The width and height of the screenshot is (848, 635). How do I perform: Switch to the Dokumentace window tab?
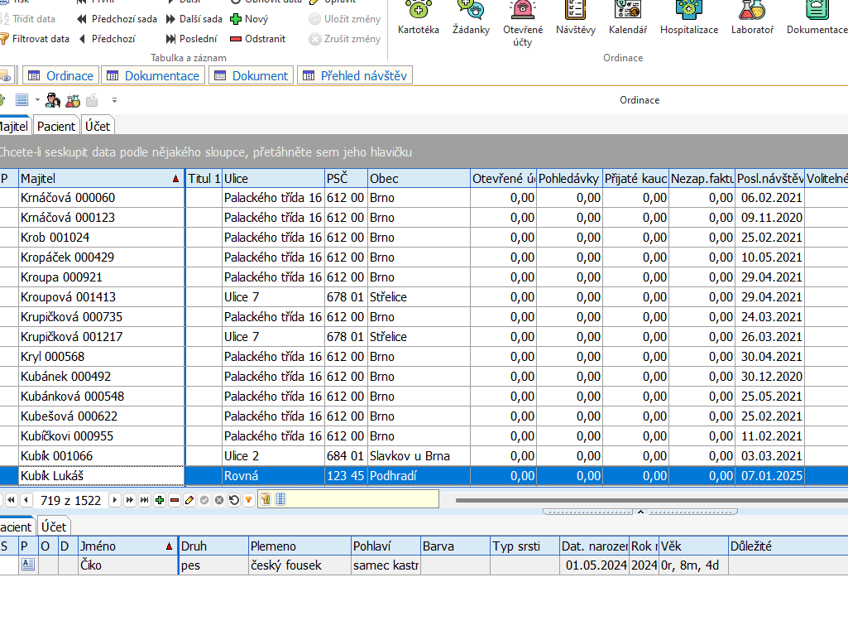pos(154,76)
